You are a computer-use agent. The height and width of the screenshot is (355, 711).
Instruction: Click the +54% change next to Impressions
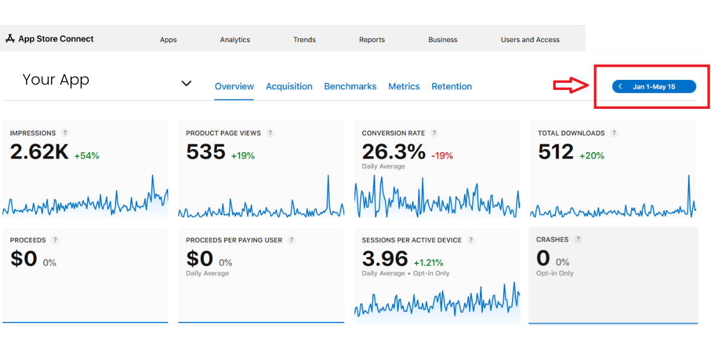point(87,156)
